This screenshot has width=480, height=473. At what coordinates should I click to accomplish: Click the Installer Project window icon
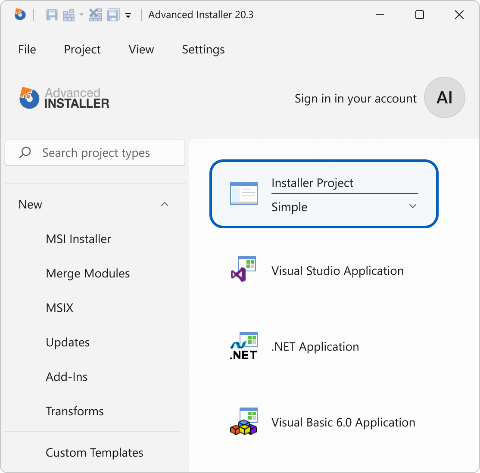click(x=244, y=193)
